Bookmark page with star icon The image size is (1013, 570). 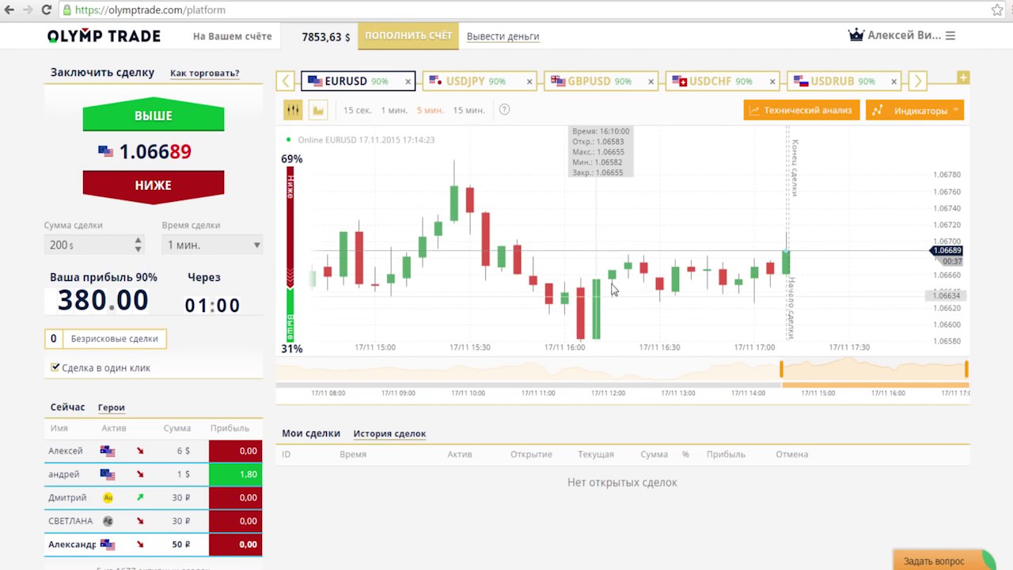(997, 10)
